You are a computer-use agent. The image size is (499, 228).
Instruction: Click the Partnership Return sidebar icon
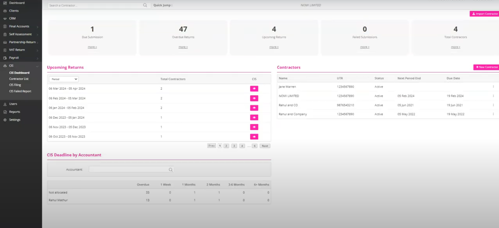click(5, 42)
